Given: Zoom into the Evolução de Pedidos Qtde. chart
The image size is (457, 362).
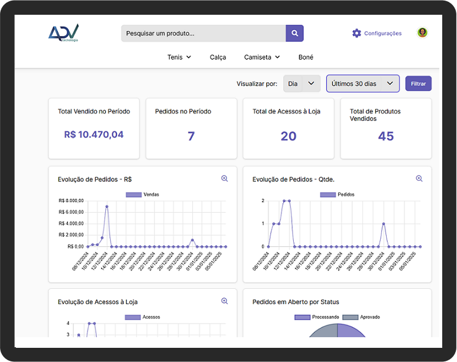Looking at the screenshot, I should click(419, 178).
